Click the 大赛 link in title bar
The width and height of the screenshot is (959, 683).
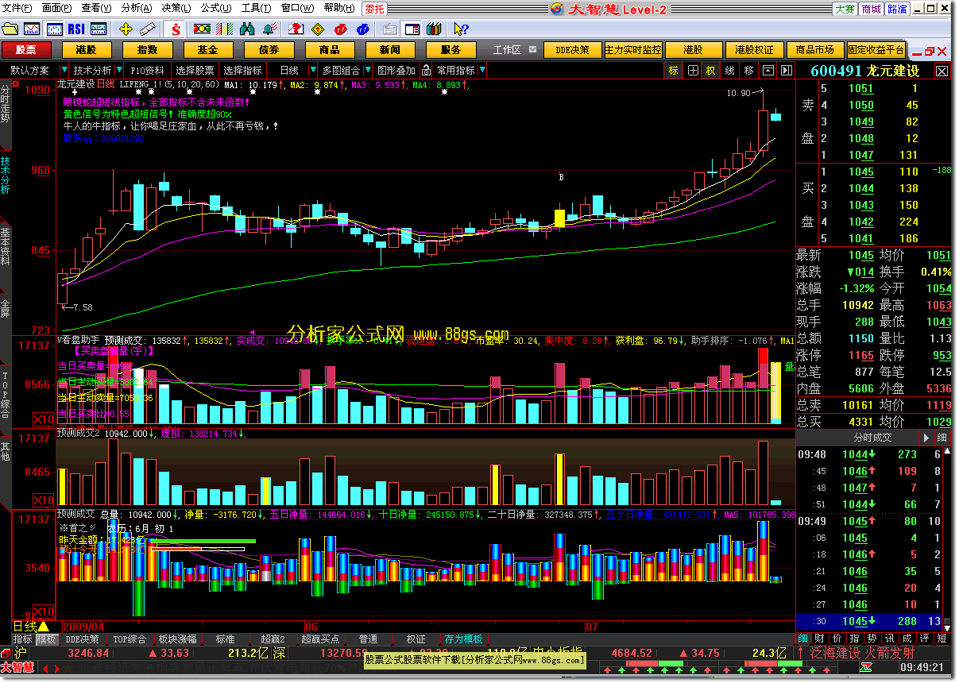pos(845,9)
